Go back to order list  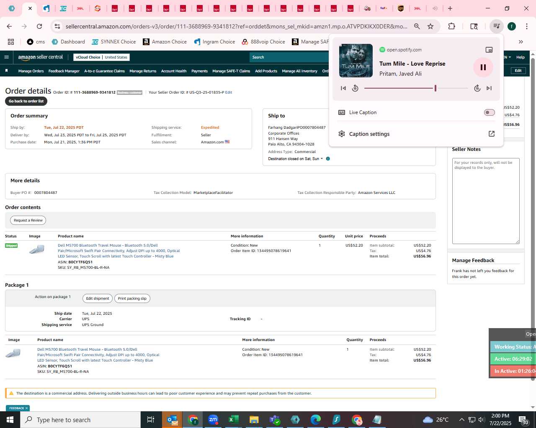(x=26, y=101)
